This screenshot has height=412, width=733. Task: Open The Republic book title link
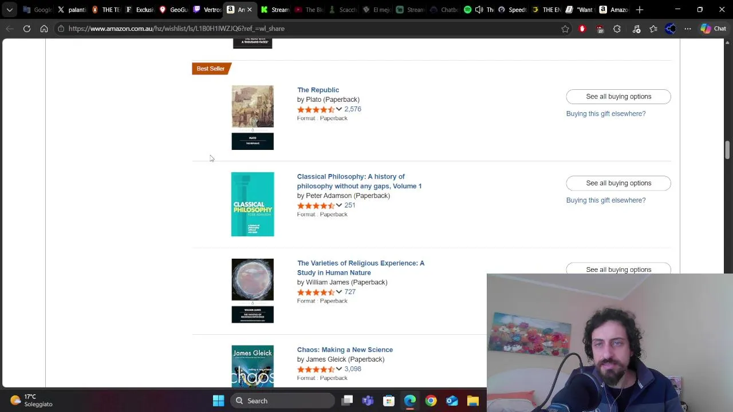click(318, 90)
